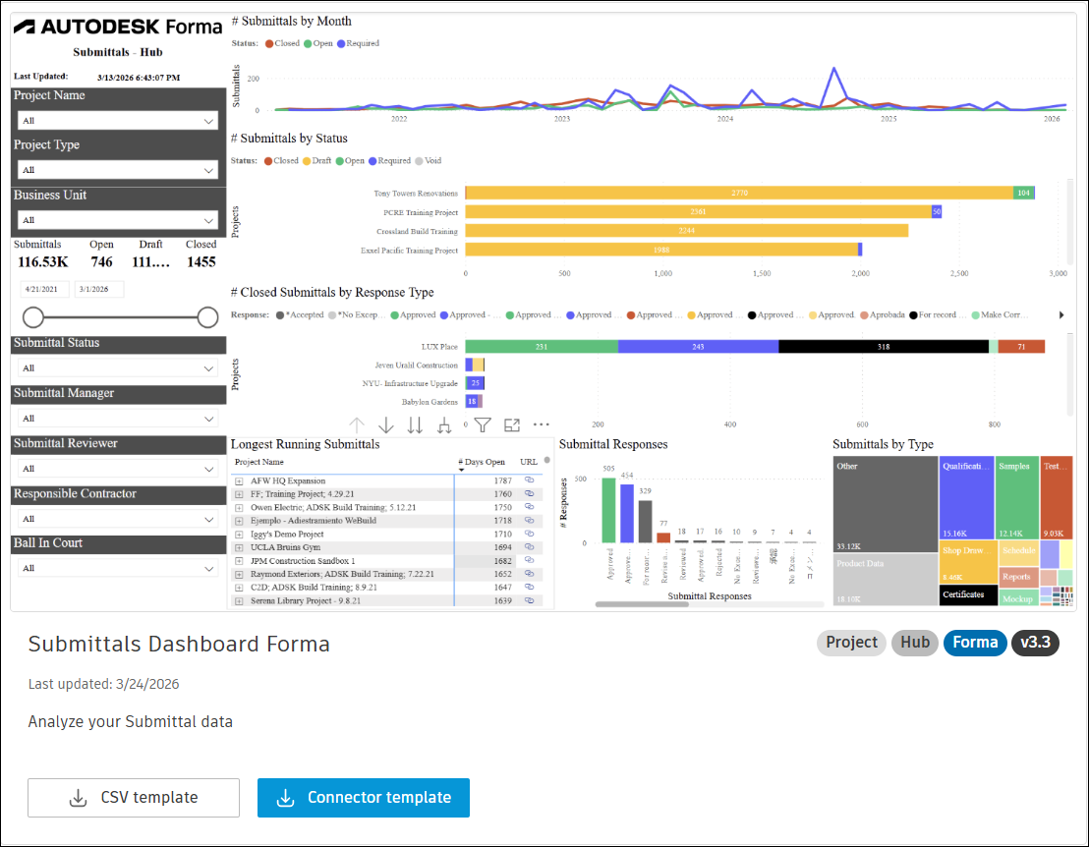Open the Ball In Court dropdown

[x=117, y=568]
